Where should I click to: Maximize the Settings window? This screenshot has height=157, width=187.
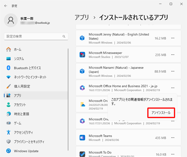(171, 4)
